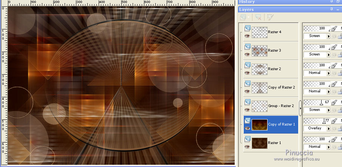Toggle lock transparency for Copy of Raster 1
This screenshot has height=167, width=342.
(340, 129)
